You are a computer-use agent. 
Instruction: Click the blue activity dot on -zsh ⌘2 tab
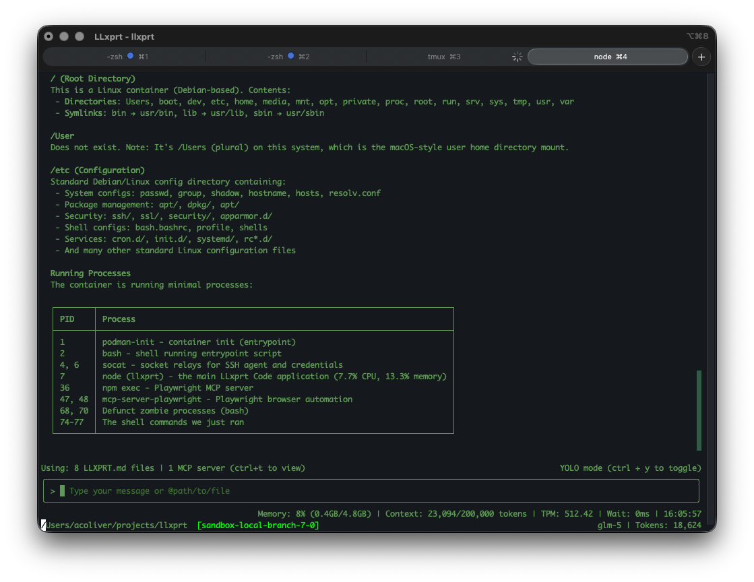pyautogui.click(x=289, y=57)
